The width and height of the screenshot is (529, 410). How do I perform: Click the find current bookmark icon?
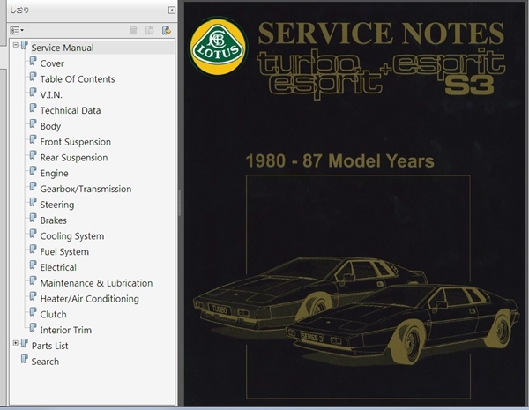[x=167, y=30]
